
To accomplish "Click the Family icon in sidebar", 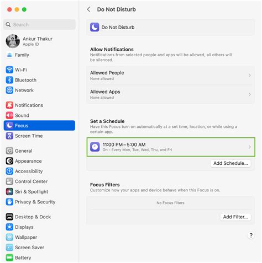I will coord(9,55).
